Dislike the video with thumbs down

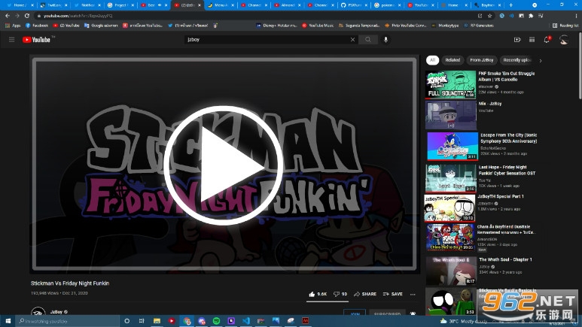340,294
